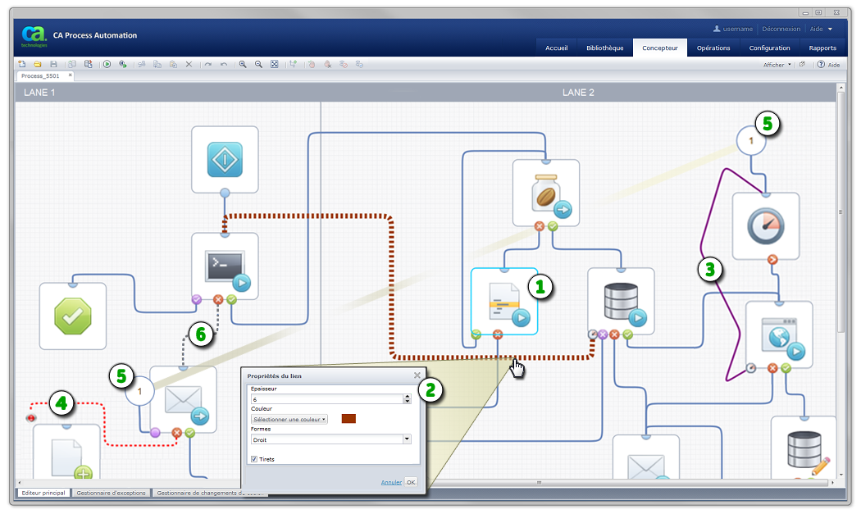Decrease the Epaisseur value with down arrow
Screen dimensions: 861x514
407,402
